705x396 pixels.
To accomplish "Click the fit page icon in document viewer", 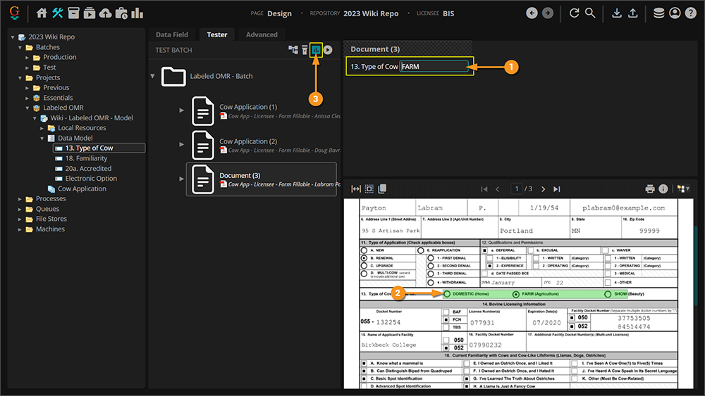I will pyautogui.click(x=369, y=189).
